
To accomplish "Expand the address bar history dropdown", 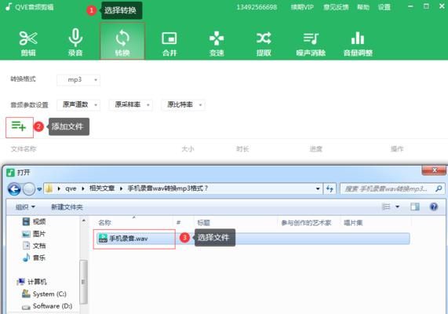I will pos(318,188).
